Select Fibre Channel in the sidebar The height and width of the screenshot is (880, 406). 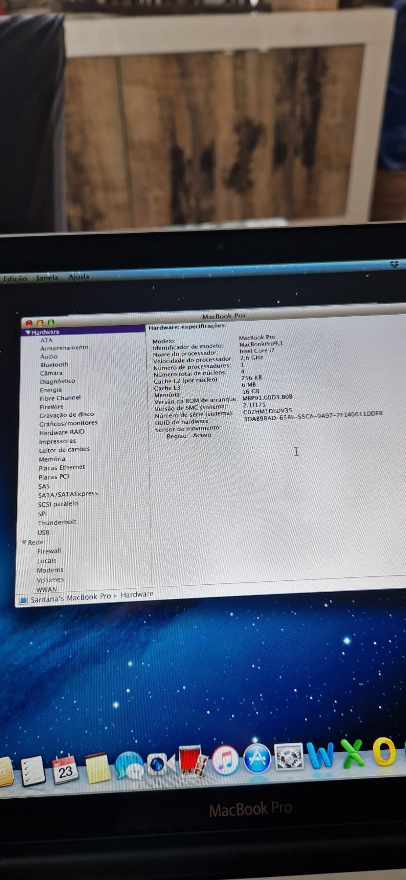(60, 398)
